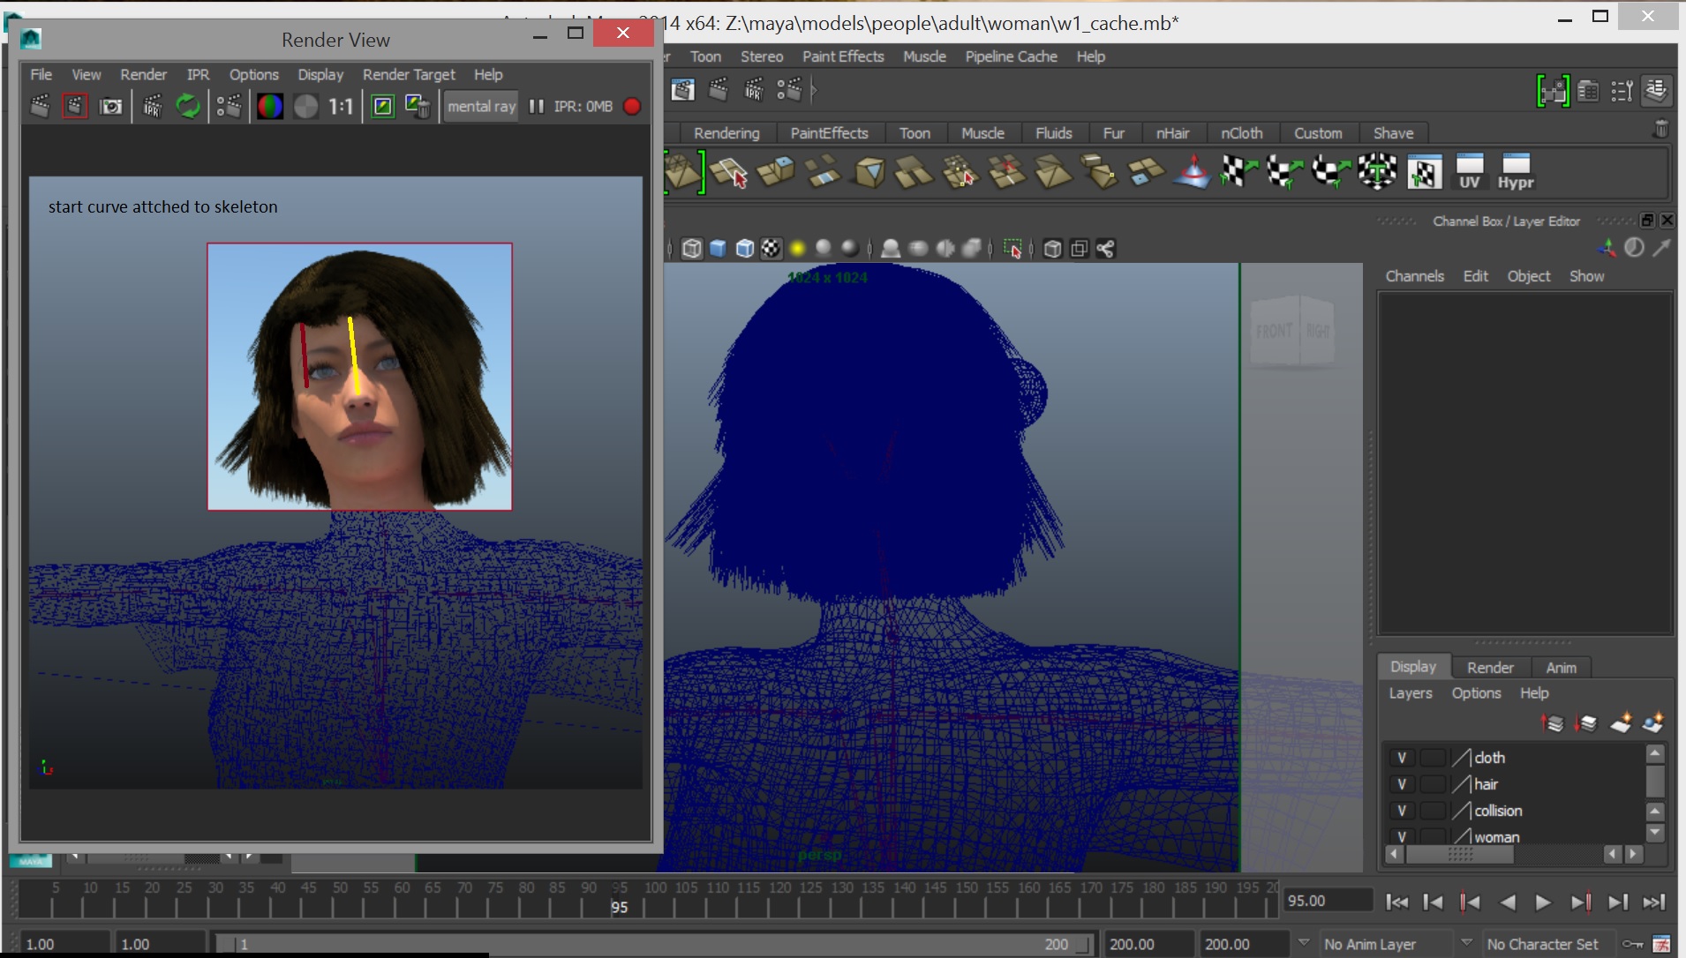Screen dimensions: 1686x958
Task: Click the play backwards button
Action: tap(1508, 902)
